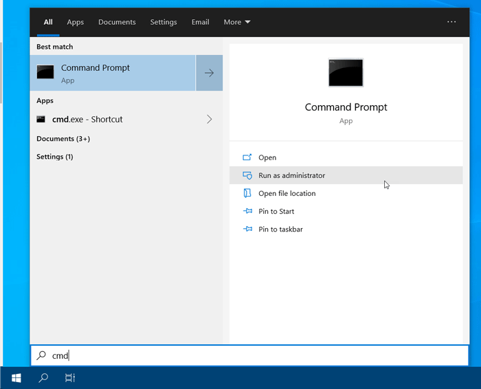Image resolution: width=481 pixels, height=389 pixels.
Task: Focus the search box containing cmd
Action: pos(249,355)
